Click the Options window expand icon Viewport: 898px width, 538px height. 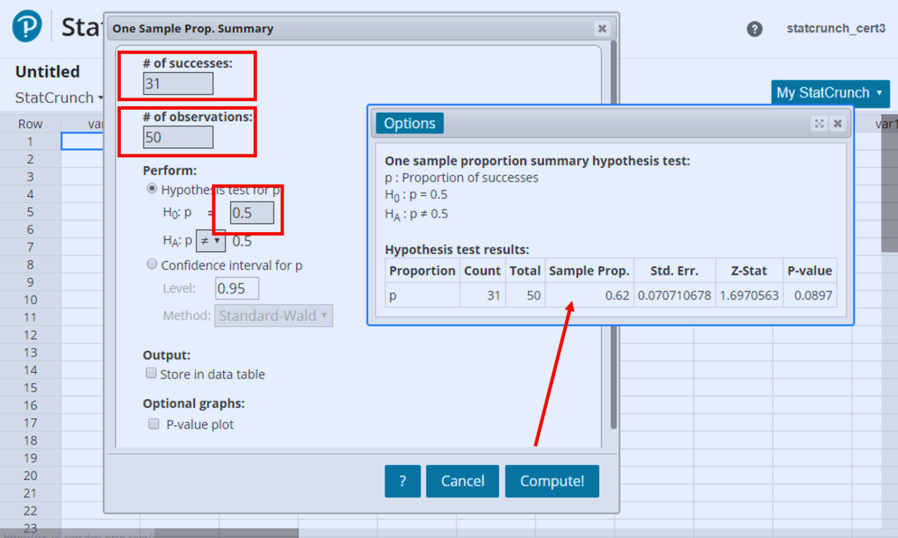pos(819,123)
